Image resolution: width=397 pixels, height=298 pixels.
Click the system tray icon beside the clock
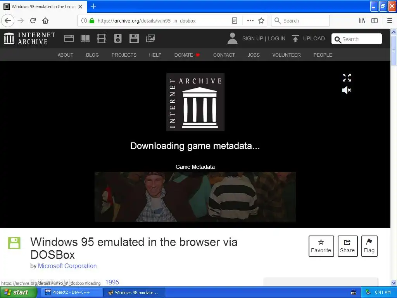(x=368, y=293)
